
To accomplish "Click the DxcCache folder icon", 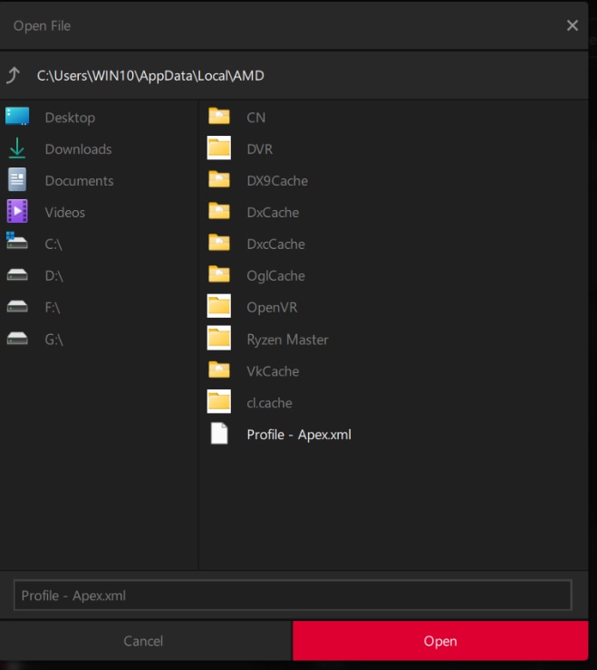I will click(x=219, y=243).
